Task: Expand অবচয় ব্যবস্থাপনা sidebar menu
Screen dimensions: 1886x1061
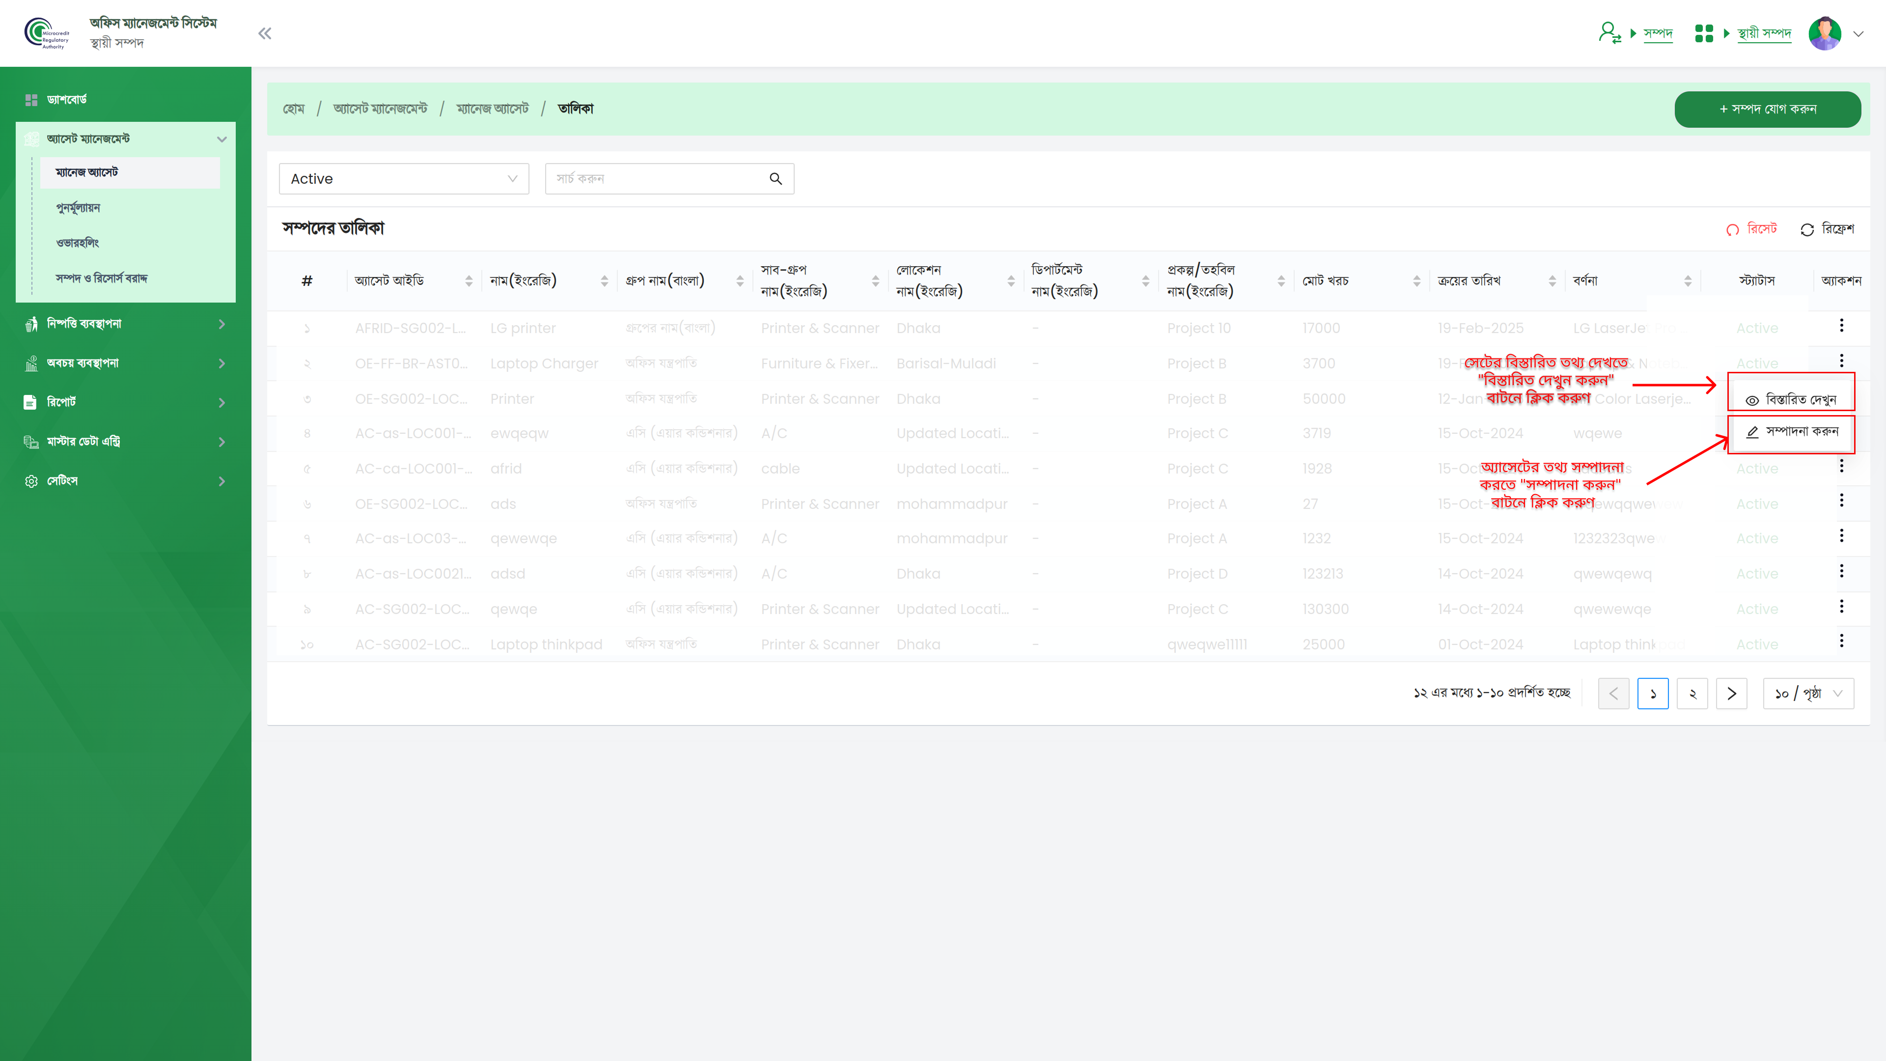Action: pyautogui.click(x=126, y=363)
